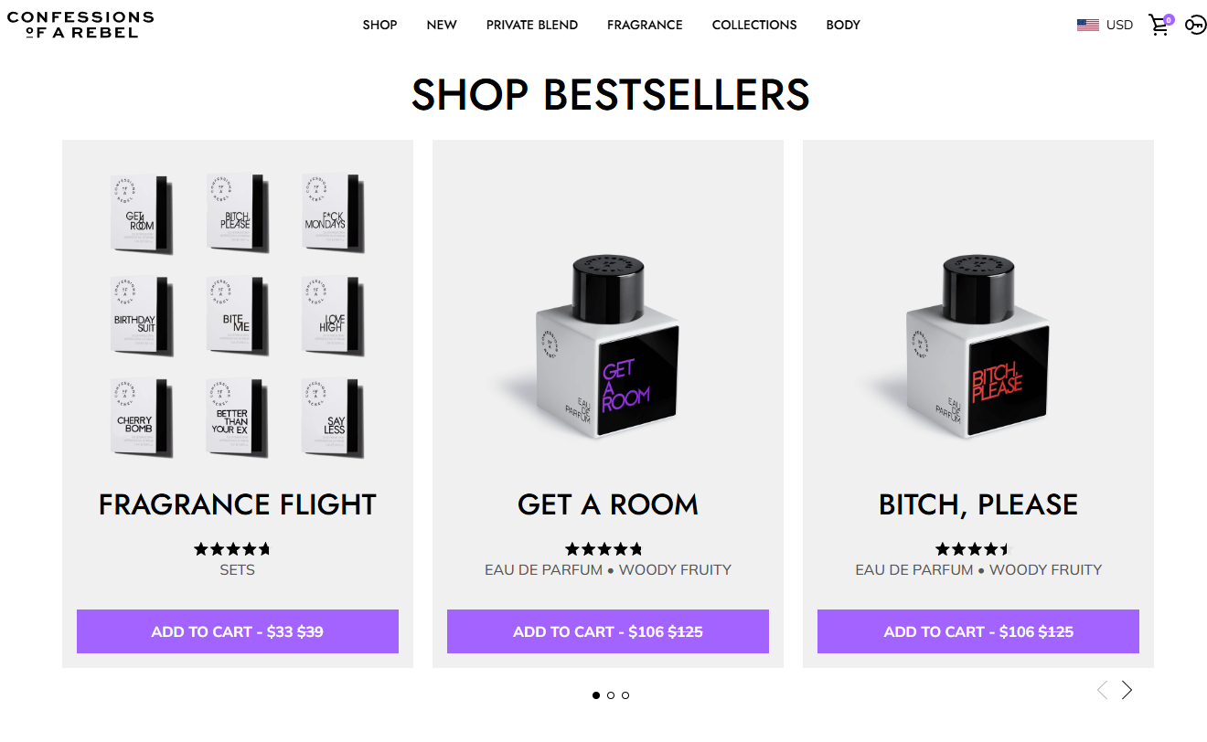
Task: Add Get A Room to cart
Action: (607, 631)
